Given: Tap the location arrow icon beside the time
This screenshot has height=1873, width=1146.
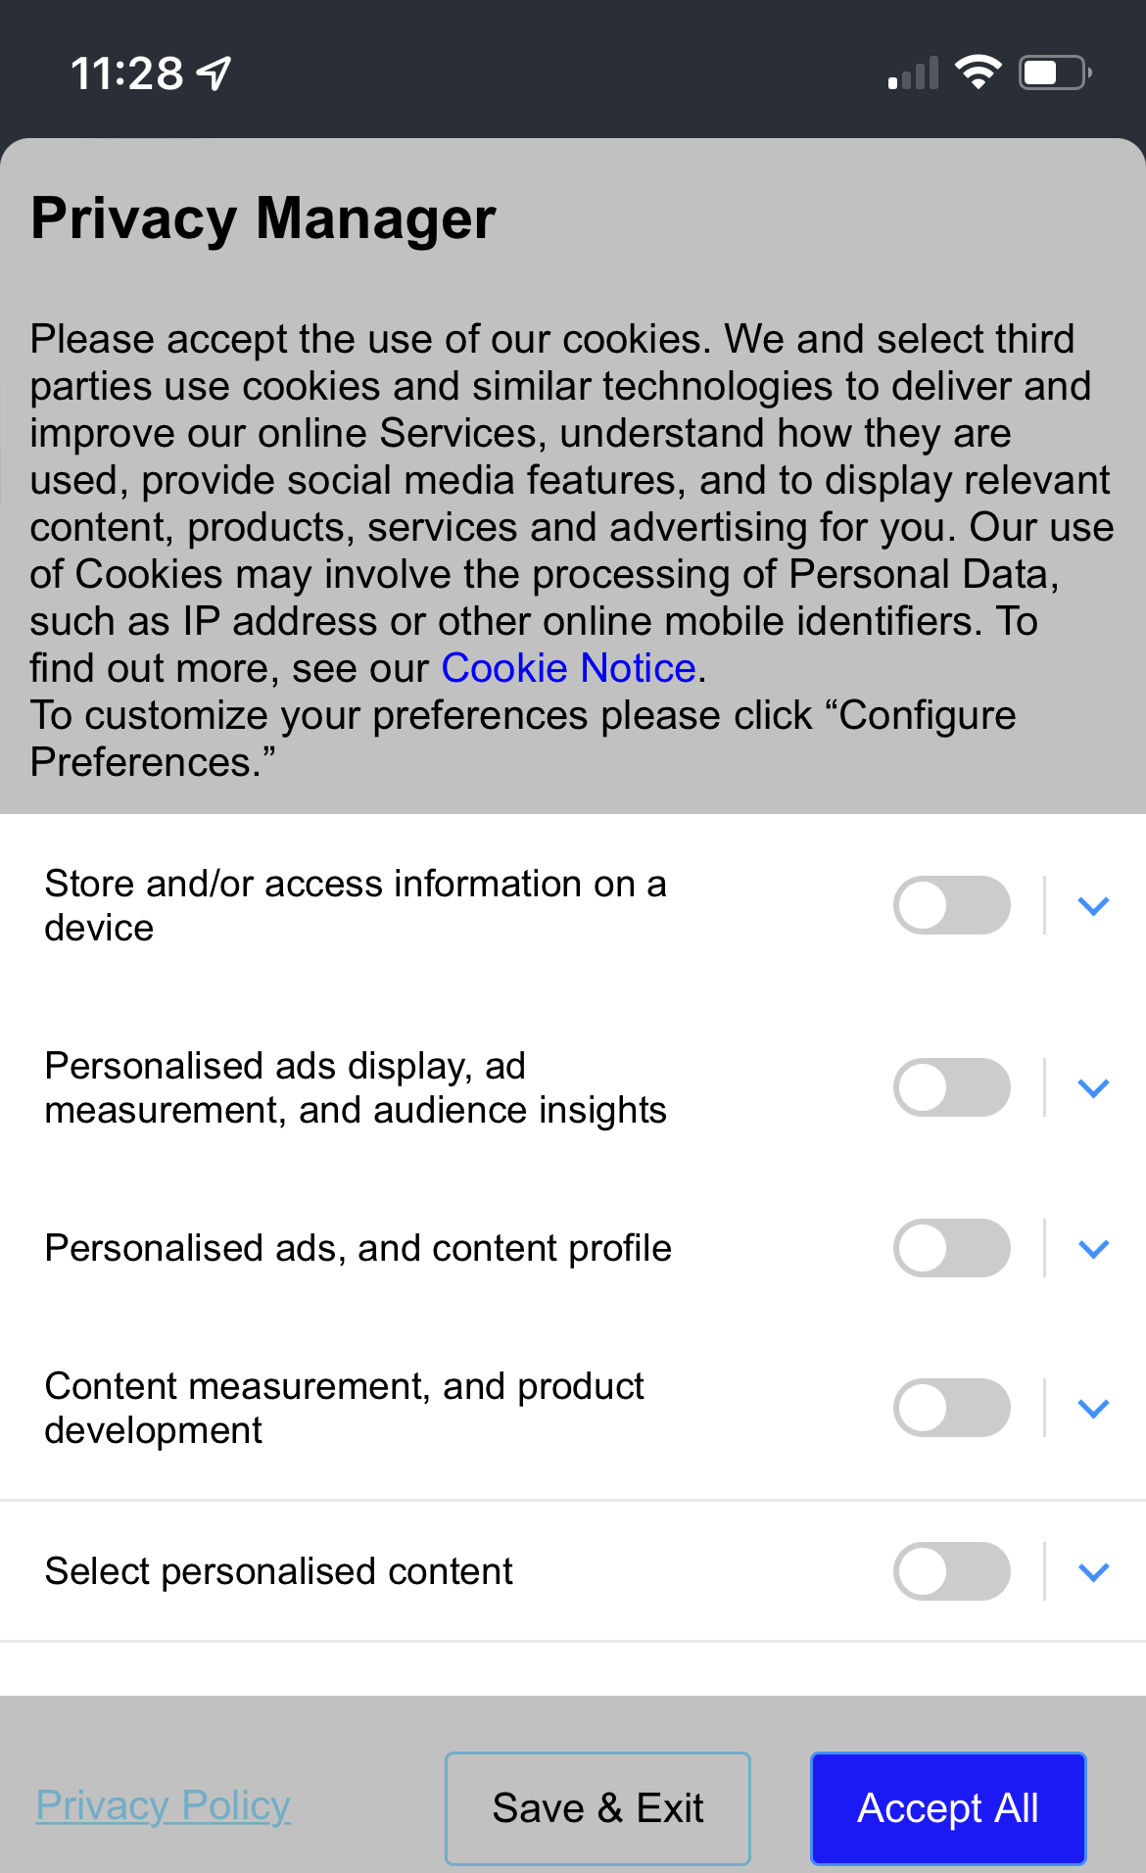Looking at the screenshot, I should pyautogui.click(x=214, y=73).
